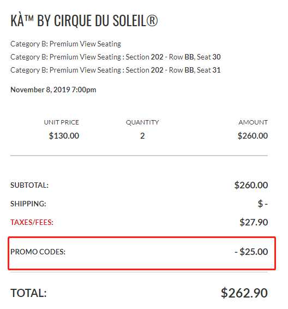Click the $130.00 unit price value
288x309 pixels.
coord(64,136)
